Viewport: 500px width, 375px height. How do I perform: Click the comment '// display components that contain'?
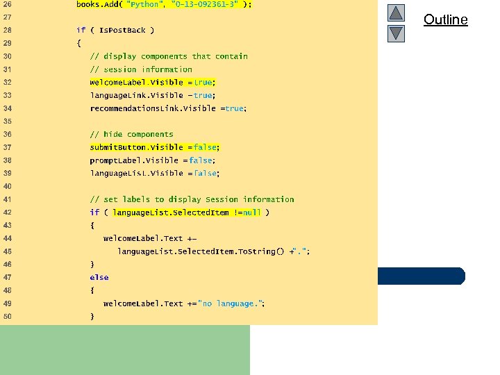(169, 56)
